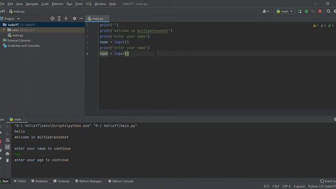Select the main tab in Run panel
The image size is (336, 189).
17,119
